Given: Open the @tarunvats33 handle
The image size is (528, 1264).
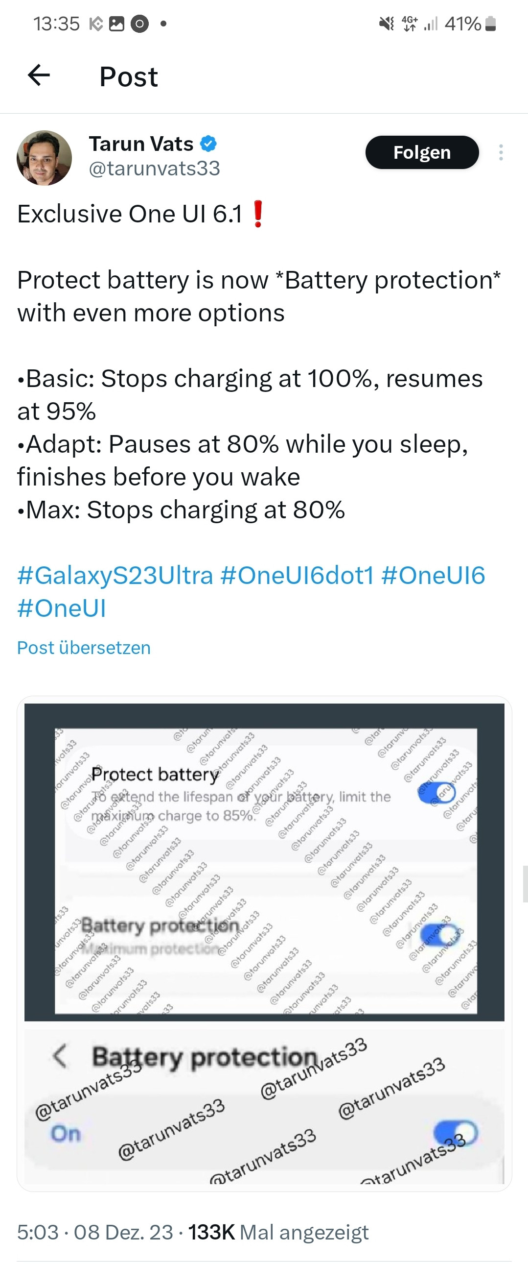Looking at the screenshot, I should pos(155,169).
